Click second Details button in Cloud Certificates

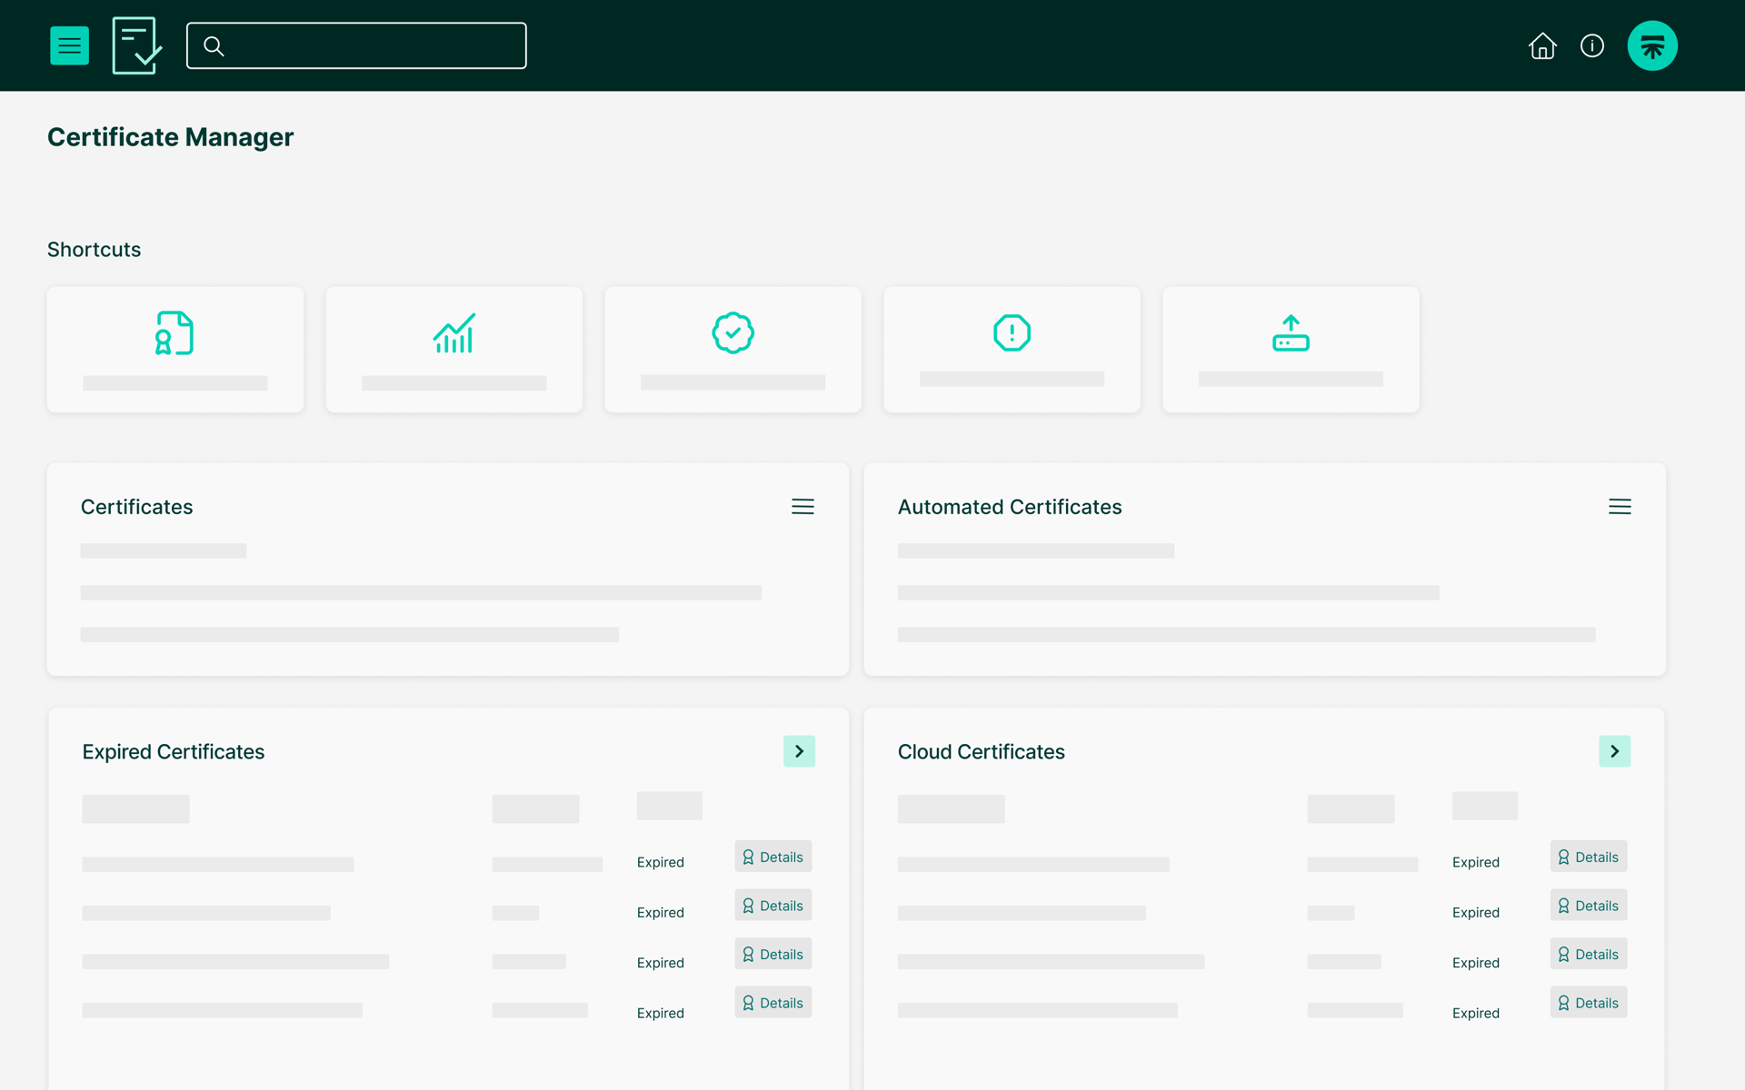1588,906
